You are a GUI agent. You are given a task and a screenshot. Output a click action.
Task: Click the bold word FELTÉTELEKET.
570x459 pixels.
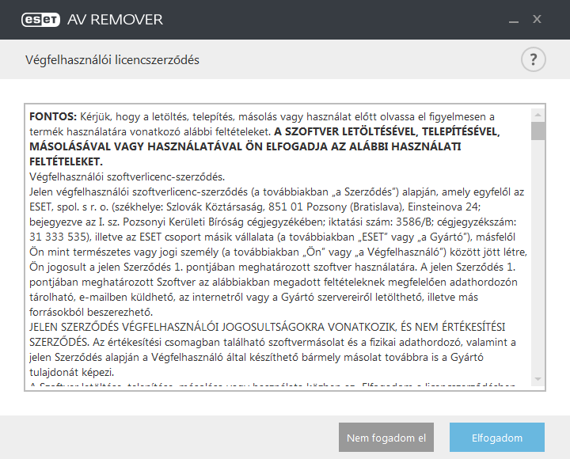pos(66,161)
